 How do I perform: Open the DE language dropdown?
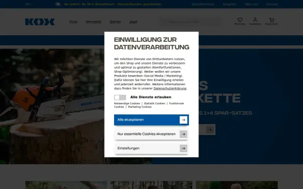pos(29,4)
